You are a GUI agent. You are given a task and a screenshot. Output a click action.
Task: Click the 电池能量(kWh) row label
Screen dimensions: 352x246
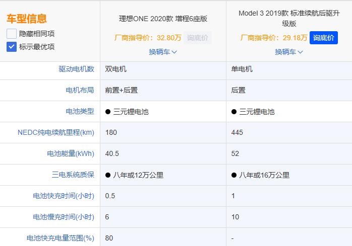pyautogui.click(x=71, y=153)
